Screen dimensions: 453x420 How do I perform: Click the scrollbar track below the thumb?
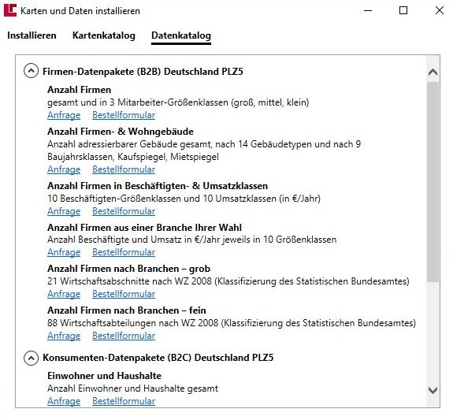click(x=433, y=333)
